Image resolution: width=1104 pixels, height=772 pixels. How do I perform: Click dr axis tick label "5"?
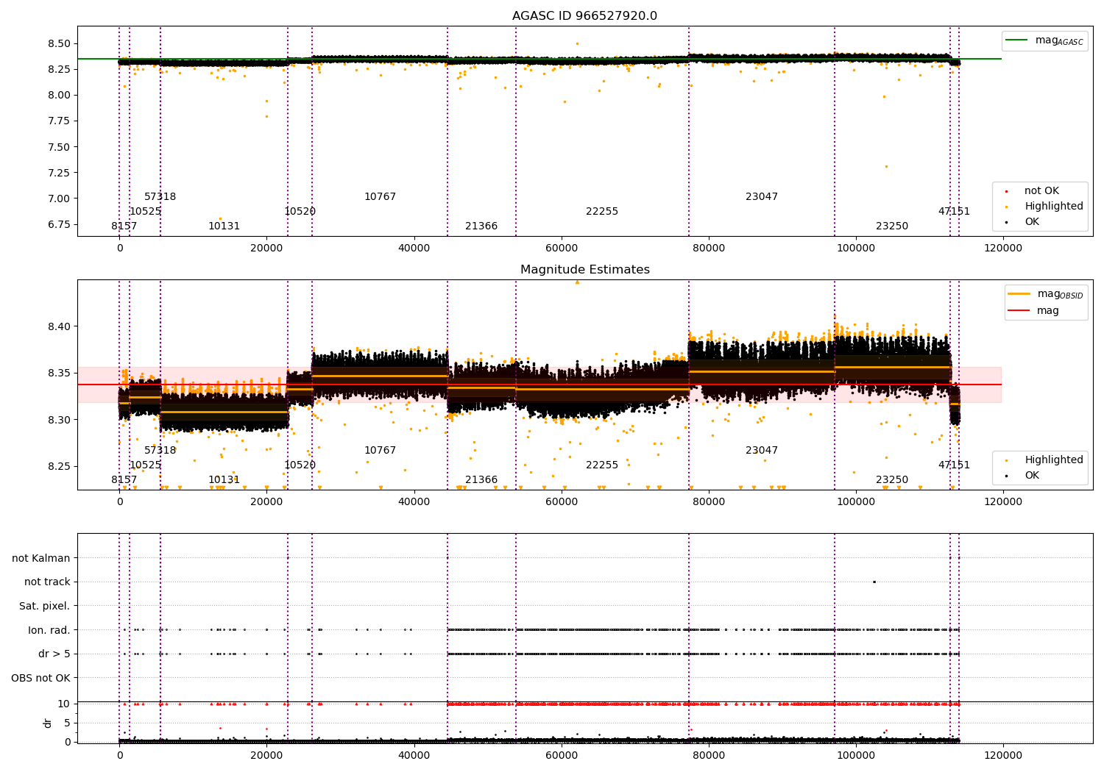[x=68, y=723]
